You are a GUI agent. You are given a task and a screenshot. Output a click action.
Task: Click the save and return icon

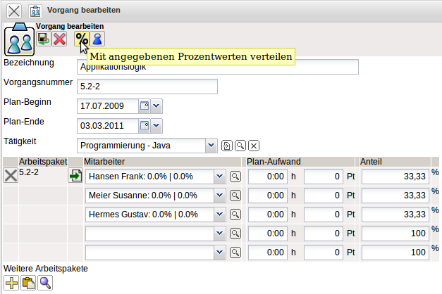tap(44, 39)
